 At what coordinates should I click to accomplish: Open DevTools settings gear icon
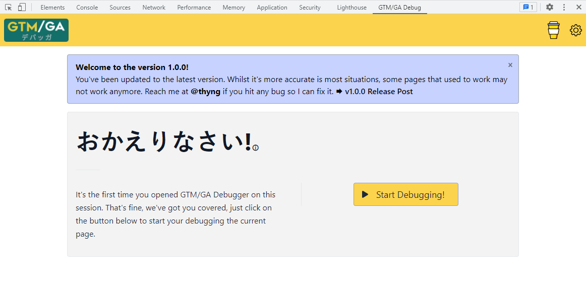(x=550, y=8)
